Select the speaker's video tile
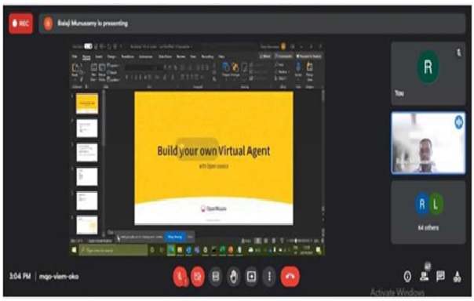 pos(428,143)
